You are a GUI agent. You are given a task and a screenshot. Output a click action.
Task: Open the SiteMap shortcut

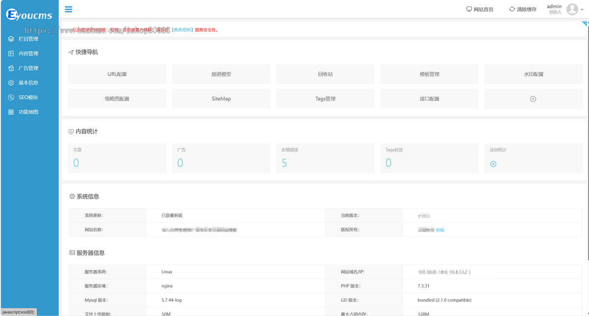[x=221, y=99]
